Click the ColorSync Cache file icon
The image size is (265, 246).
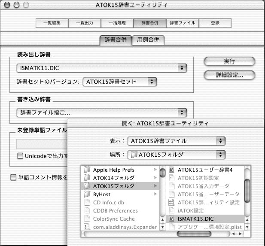click(87, 219)
